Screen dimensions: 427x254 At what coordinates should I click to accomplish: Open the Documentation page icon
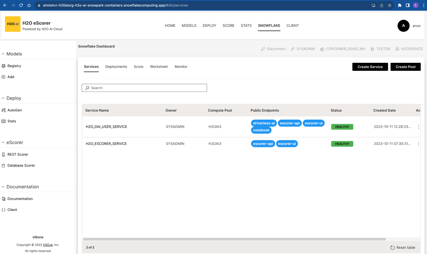(4, 199)
